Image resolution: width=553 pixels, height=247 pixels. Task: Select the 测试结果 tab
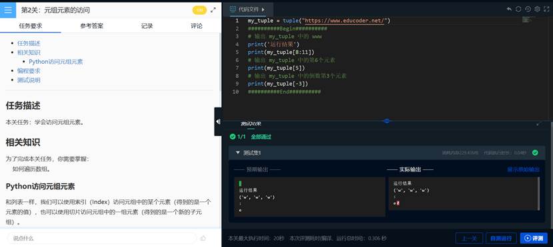point(251,123)
